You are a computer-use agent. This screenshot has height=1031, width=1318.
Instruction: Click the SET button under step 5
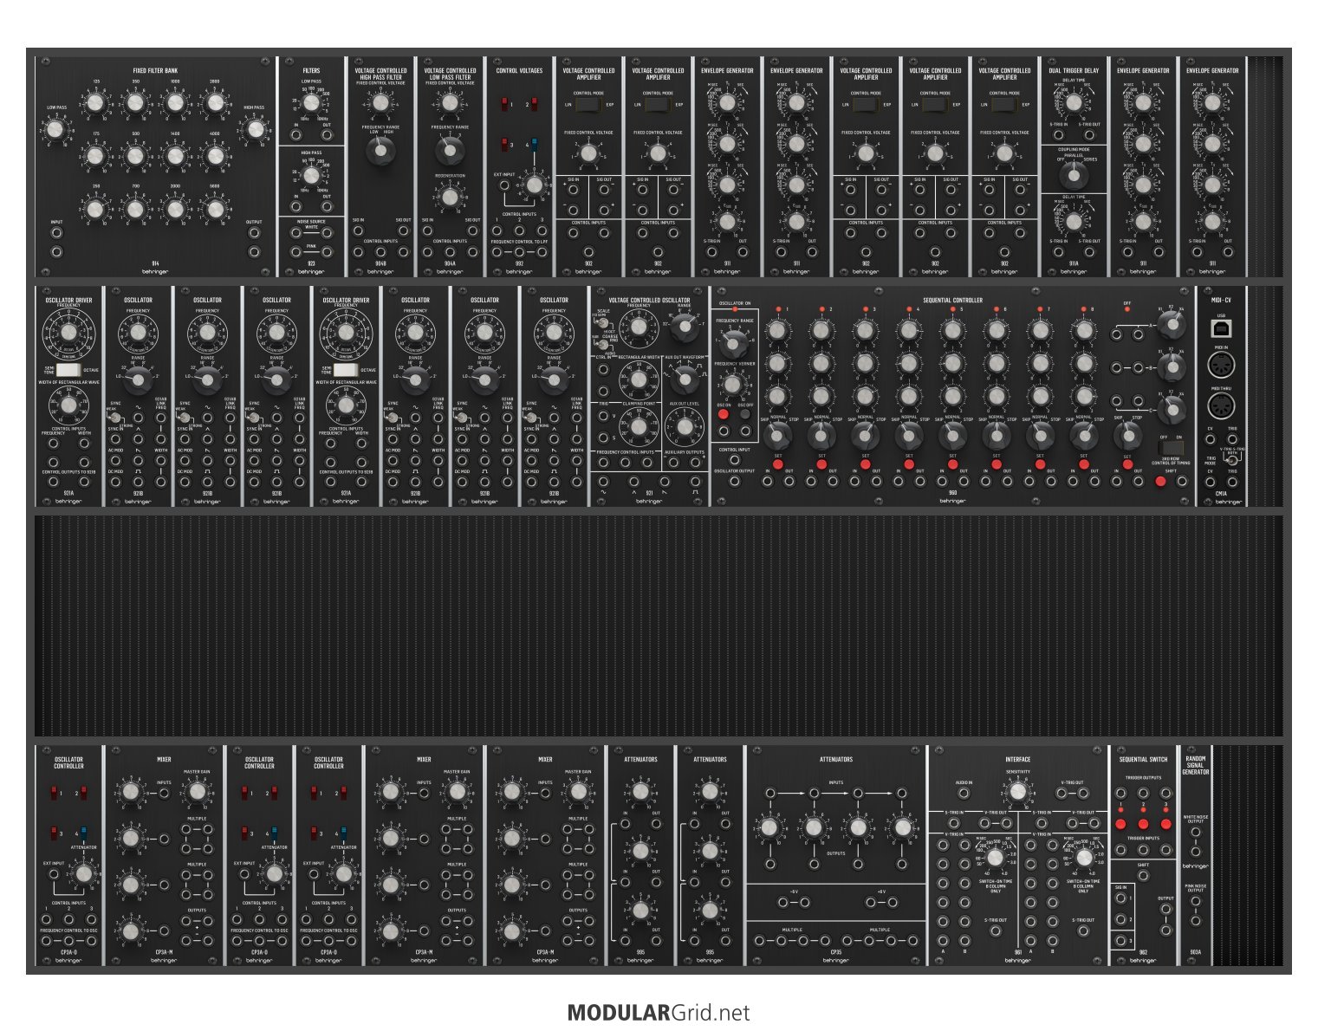coord(952,465)
